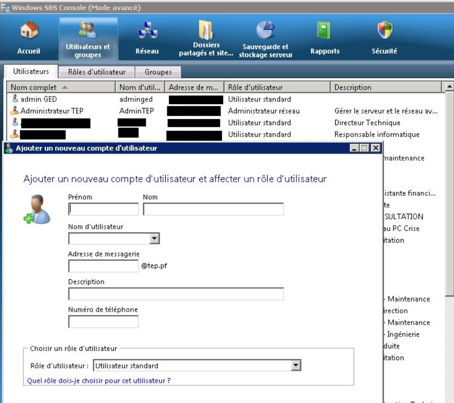454x403 pixels.
Task: Switch to the Utilisateurs tab
Action: click(x=31, y=71)
